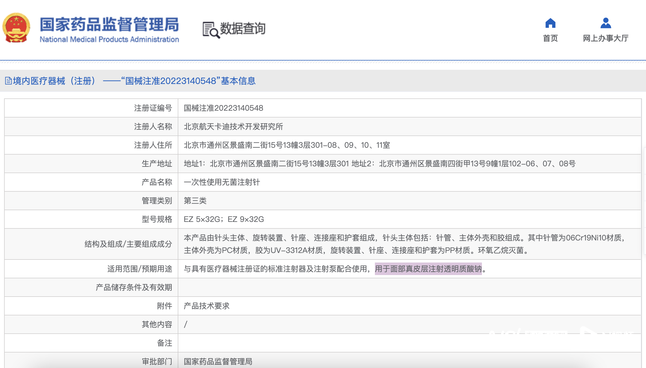The width and height of the screenshot is (646, 368).
Task: Click the 数据查询 heading text
Action: [242, 28]
